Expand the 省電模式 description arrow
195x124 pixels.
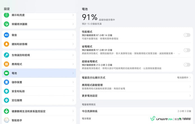(179, 53)
